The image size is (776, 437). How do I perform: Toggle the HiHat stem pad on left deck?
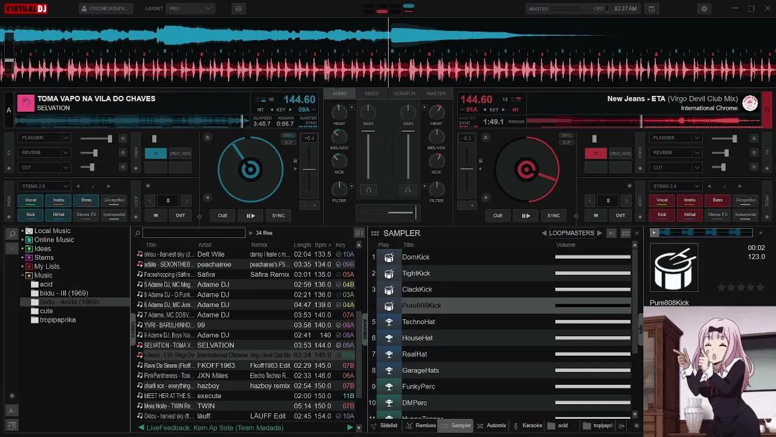(x=58, y=215)
